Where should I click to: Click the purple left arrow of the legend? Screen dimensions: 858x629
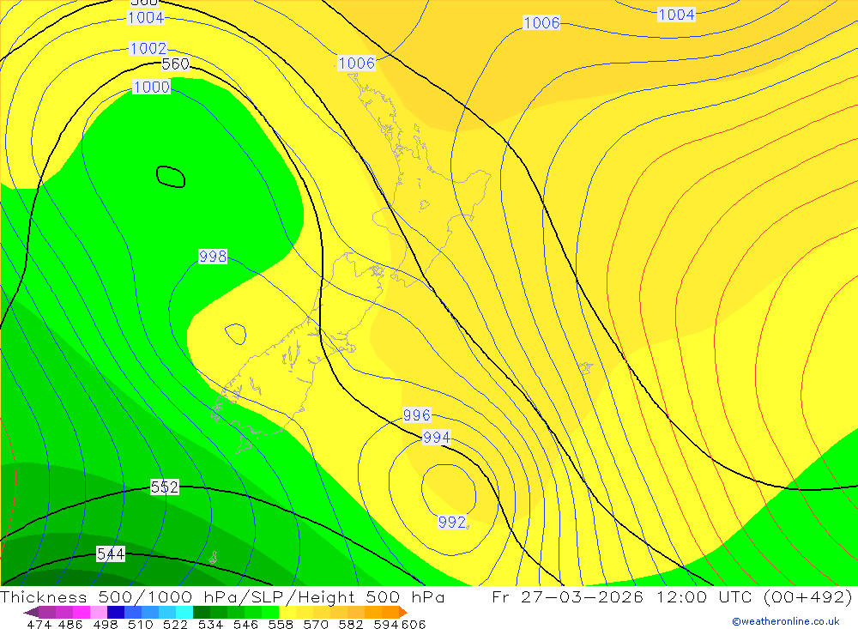31,612
